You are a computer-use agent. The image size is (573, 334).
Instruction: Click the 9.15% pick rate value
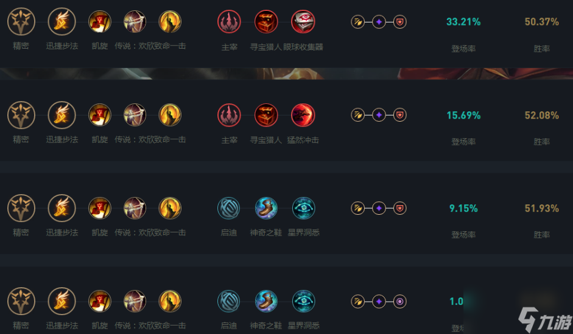pyautogui.click(x=463, y=209)
